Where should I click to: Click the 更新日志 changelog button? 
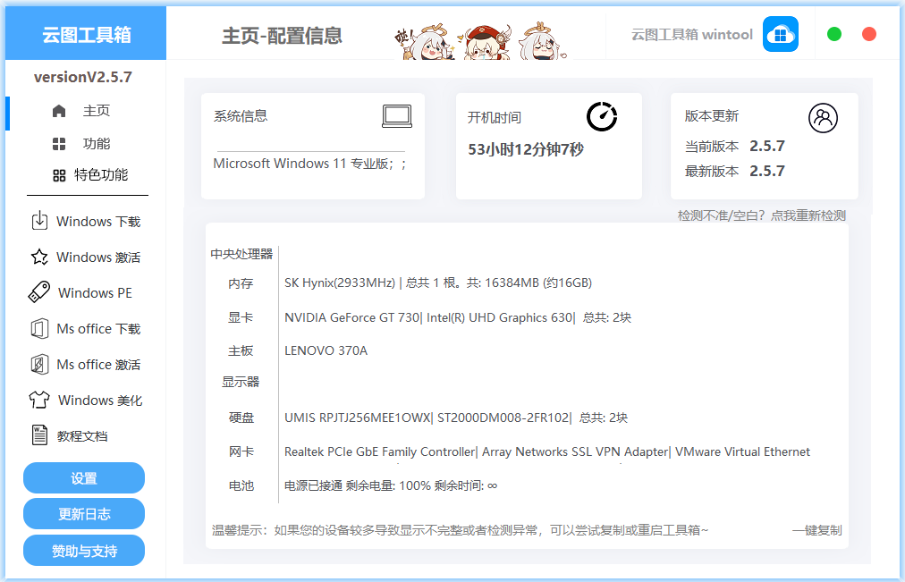[84, 513]
